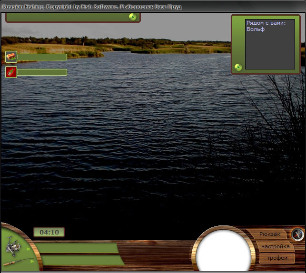
Task: Click the 04:10 game clock
Action: click(x=49, y=233)
